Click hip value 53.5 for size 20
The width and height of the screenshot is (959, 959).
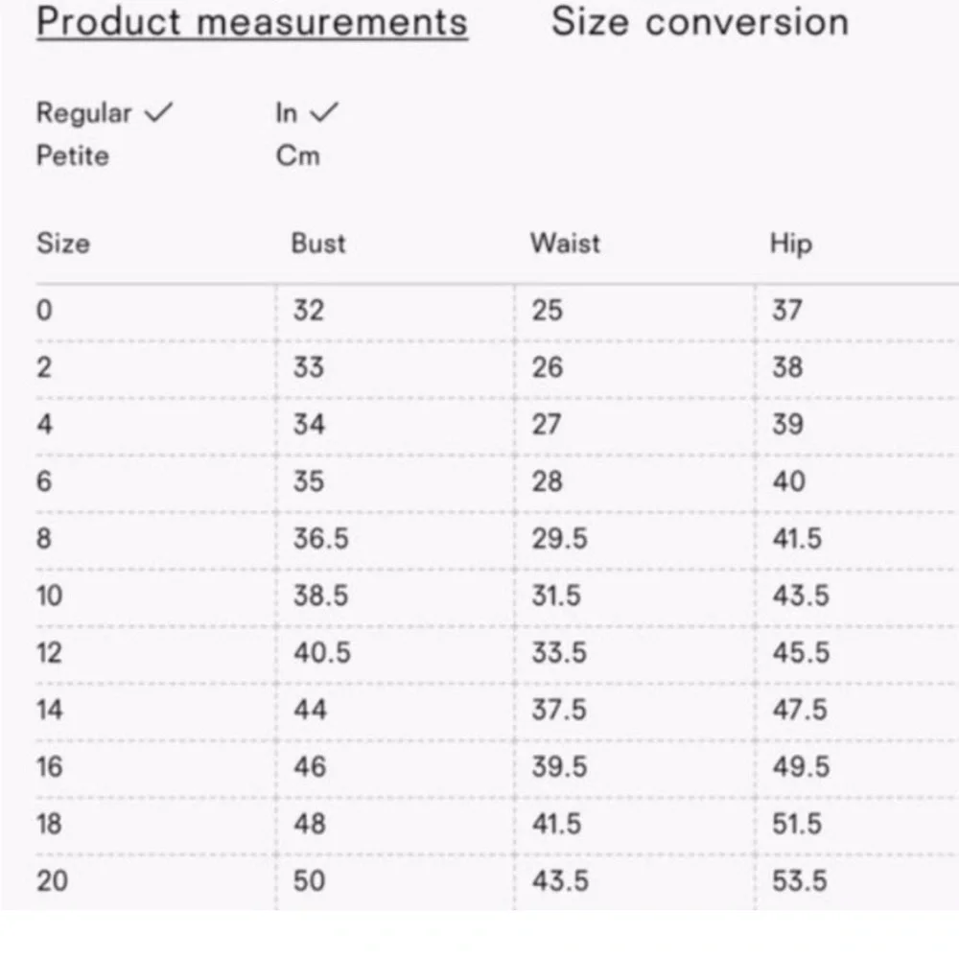(x=799, y=880)
